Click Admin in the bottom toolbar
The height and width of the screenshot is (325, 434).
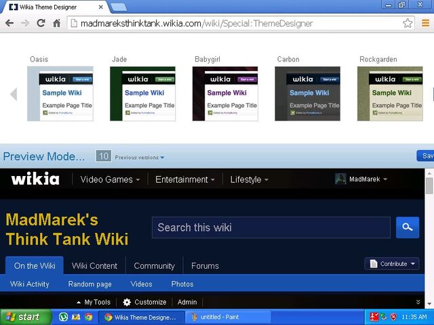coord(187,302)
